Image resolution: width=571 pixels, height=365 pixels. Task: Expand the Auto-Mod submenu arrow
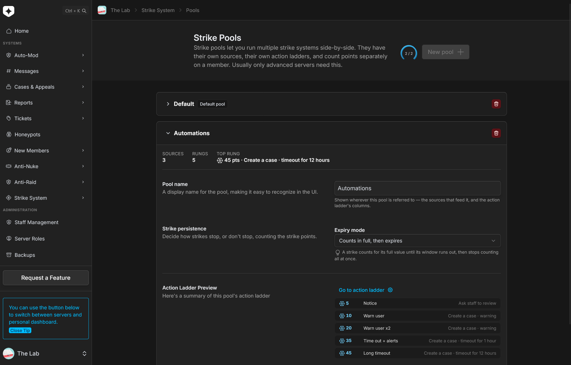[83, 55]
